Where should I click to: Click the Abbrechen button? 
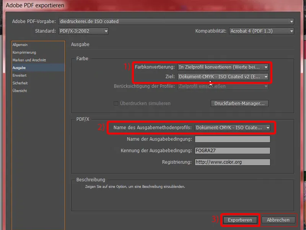[x=279, y=220]
